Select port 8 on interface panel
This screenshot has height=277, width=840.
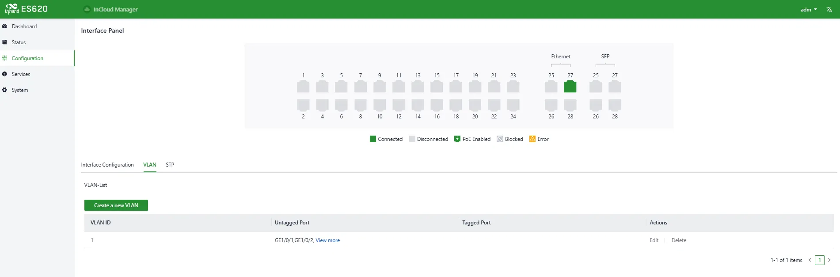(361, 105)
